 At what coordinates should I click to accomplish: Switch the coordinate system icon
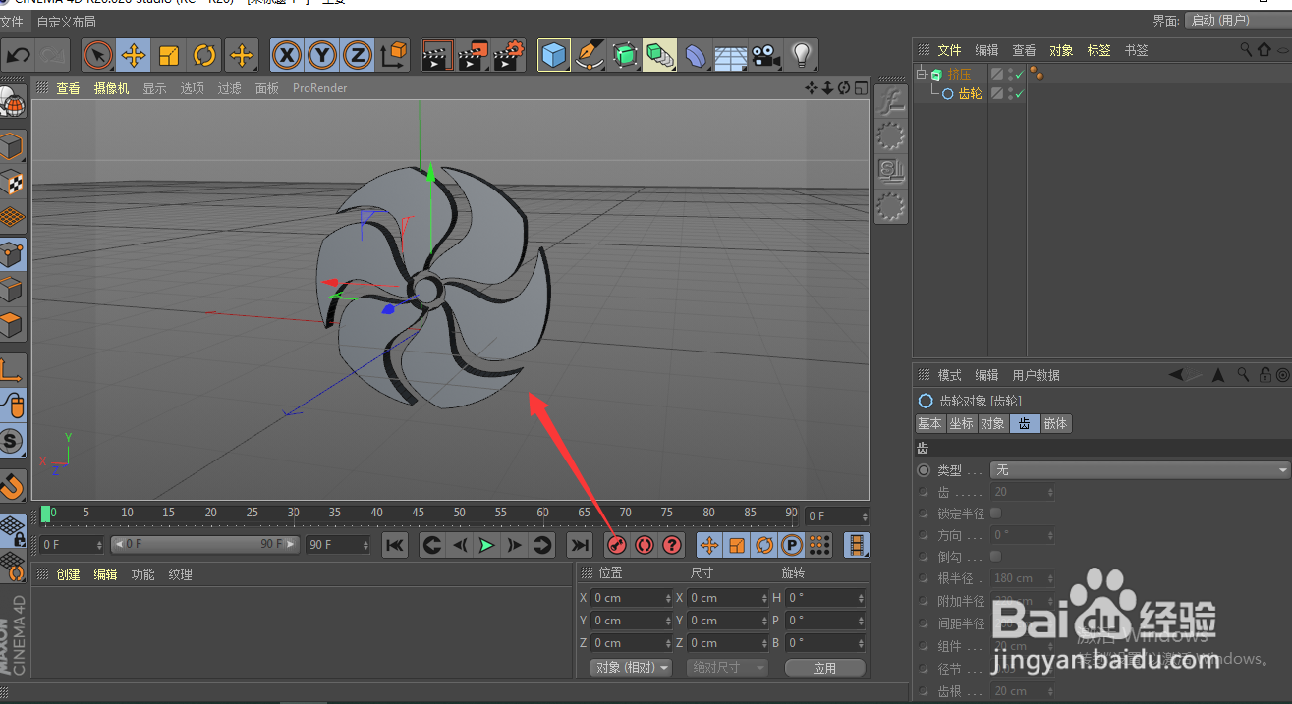pos(393,55)
